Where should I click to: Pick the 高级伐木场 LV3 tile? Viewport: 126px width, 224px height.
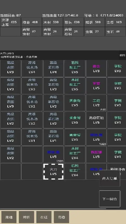click(32, 85)
